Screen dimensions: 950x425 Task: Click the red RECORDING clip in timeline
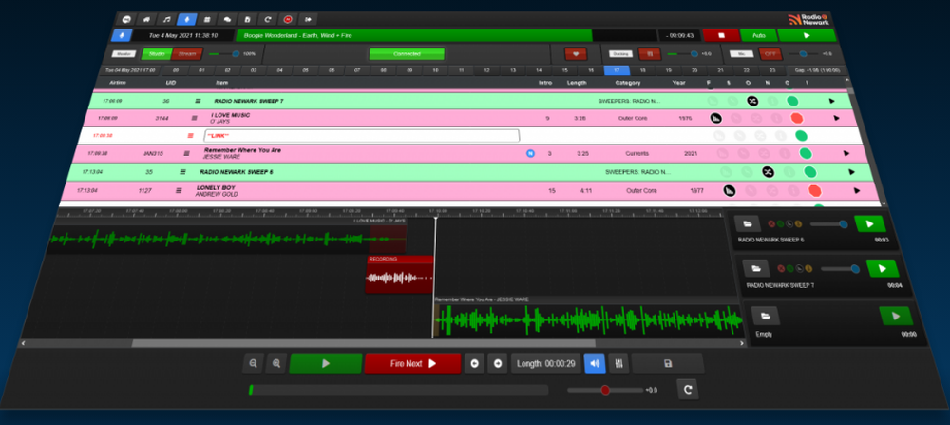[399, 275]
